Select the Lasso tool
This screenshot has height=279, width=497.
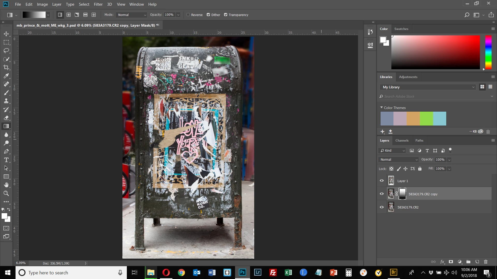pos(6,51)
